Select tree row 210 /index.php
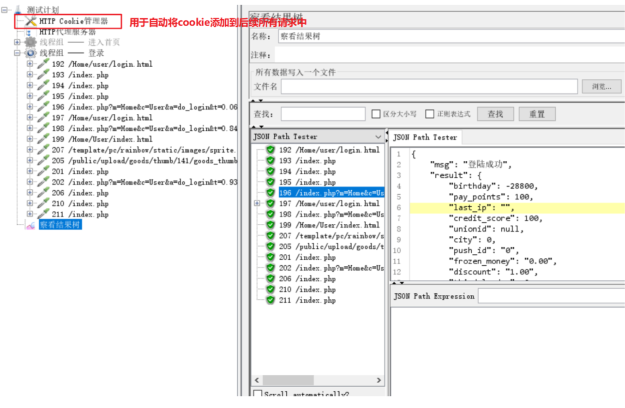 (x=80, y=204)
